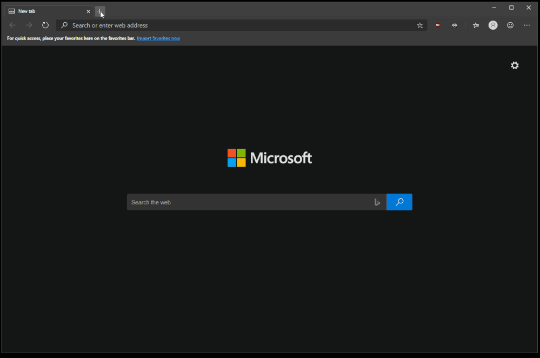Click the blue search magnifier button
Viewport: 540px width, 358px height.
(x=399, y=202)
